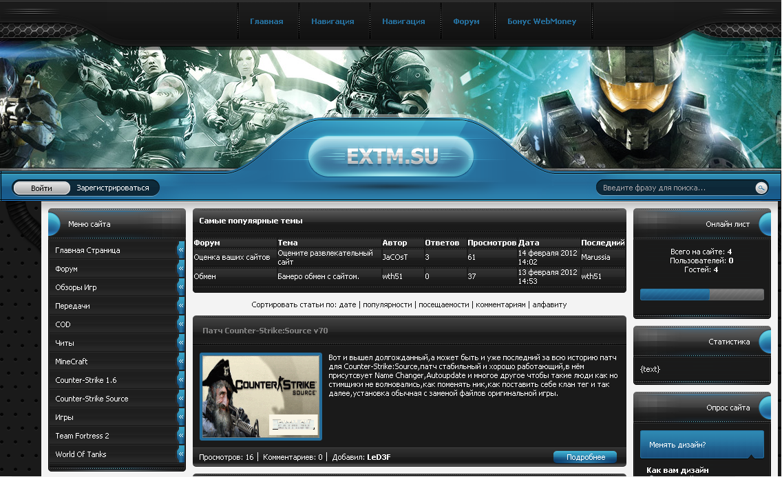
Task: Click the arrow icon beside World Of Tanks
Action: pyautogui.click(x=181, y=454)
